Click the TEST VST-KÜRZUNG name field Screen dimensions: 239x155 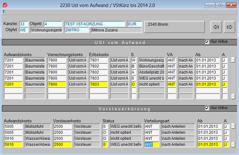click(95, 24)
